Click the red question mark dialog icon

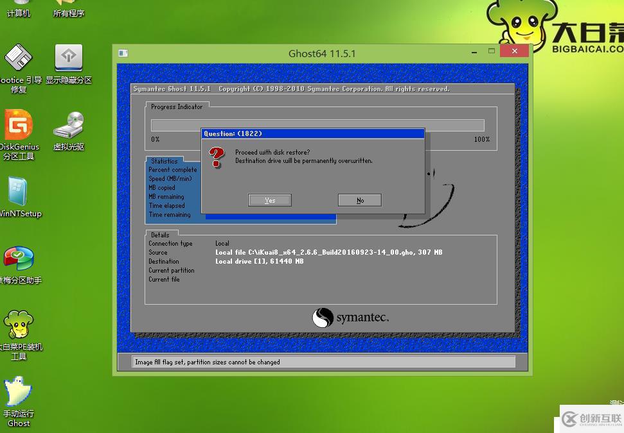click(x=217, y=157)
